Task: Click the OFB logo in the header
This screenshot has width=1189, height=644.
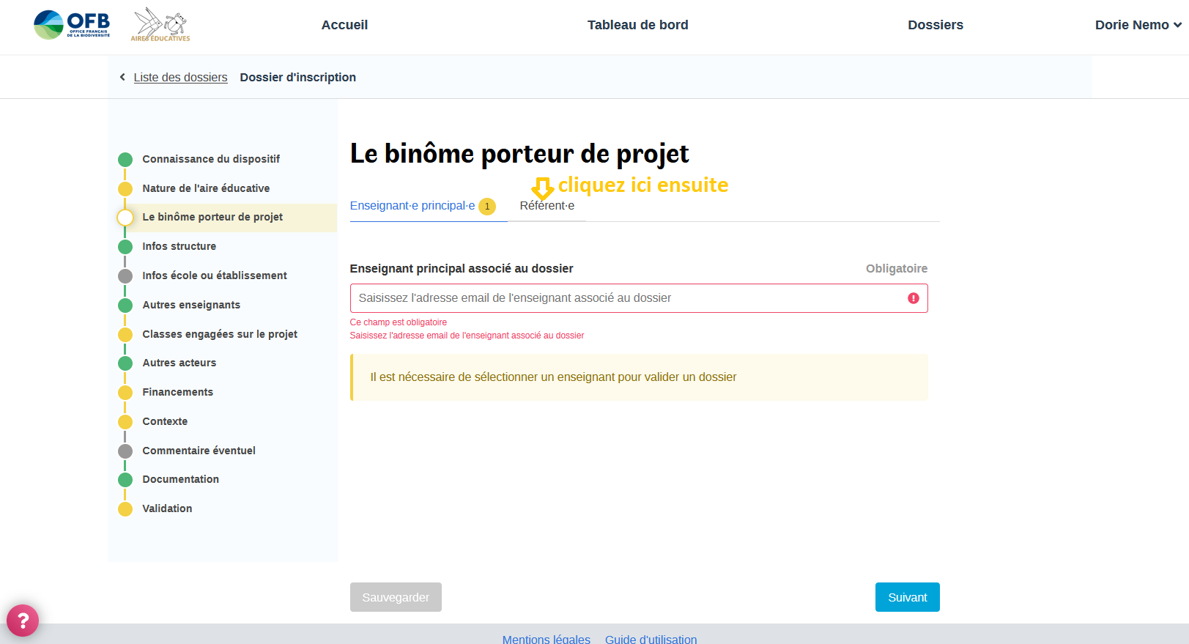Action: 72,25
